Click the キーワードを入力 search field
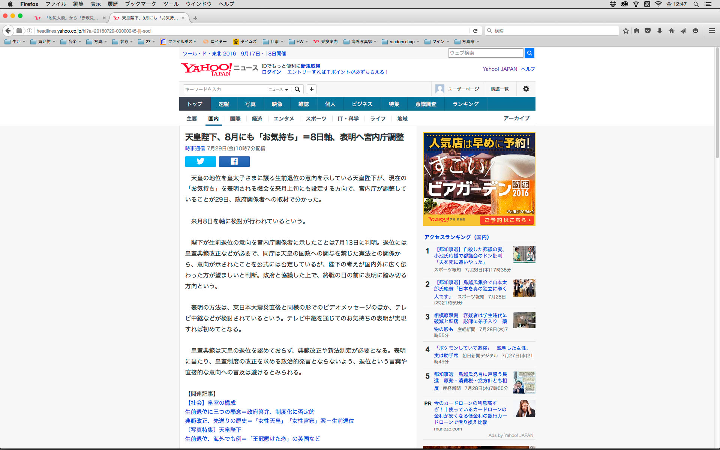 [x=225, y=89]
